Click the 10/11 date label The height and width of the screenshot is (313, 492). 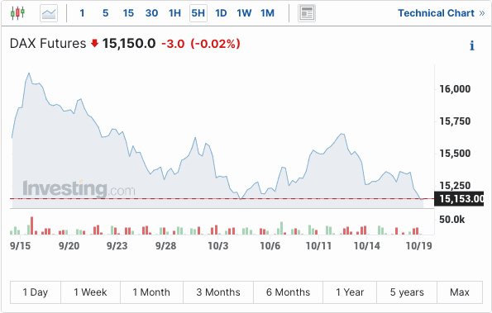click(319, 245)
